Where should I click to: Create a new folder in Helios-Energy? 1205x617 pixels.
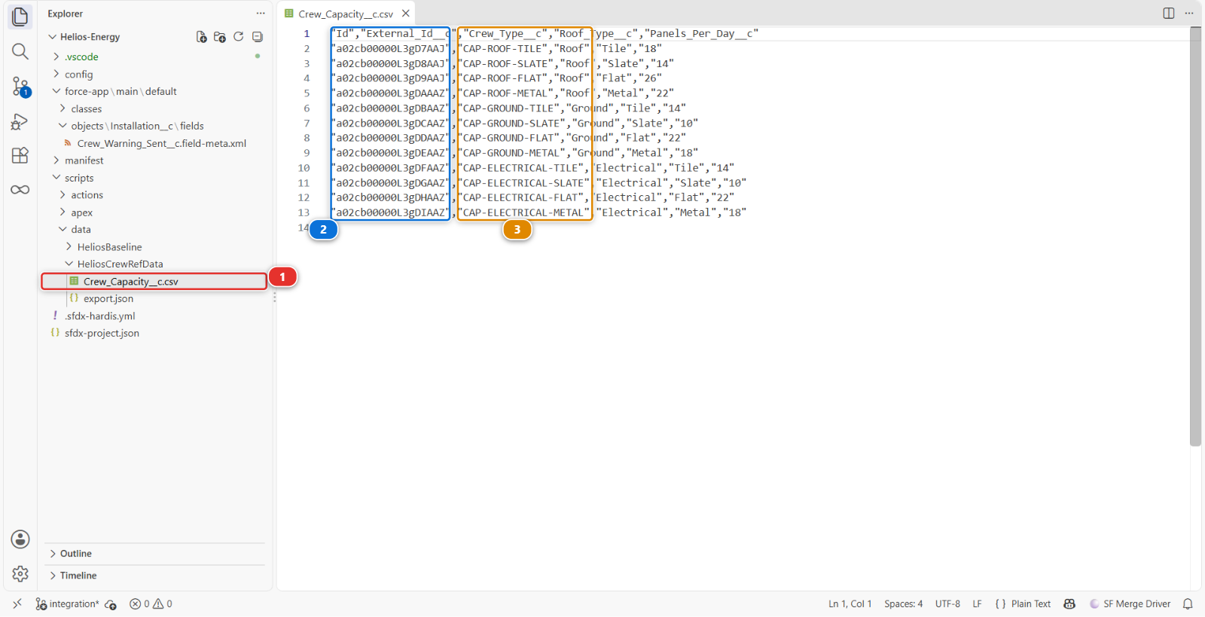[x=220, y=37]
